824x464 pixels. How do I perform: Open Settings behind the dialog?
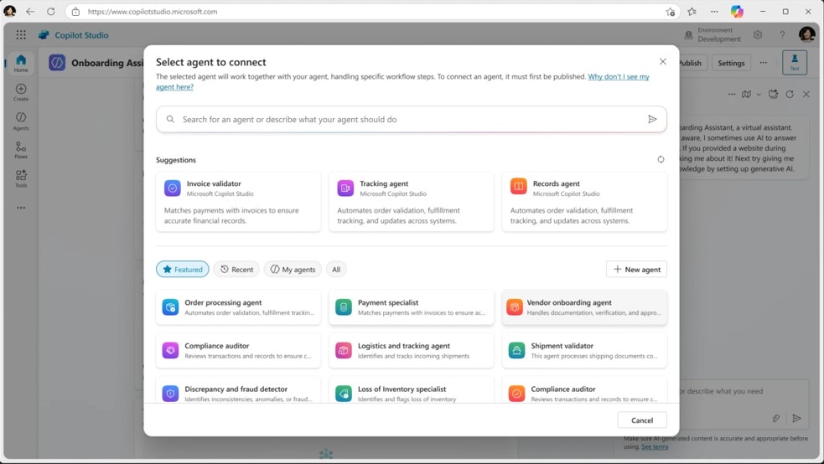(731, 63)
